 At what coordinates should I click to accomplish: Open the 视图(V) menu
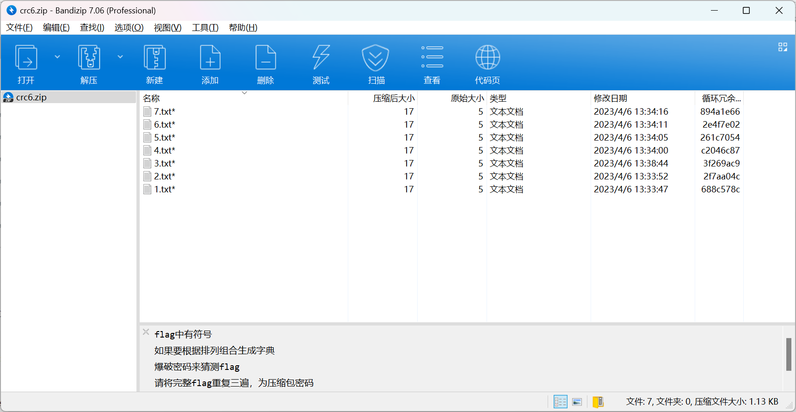pyautogui.click(x=167, y=28)
